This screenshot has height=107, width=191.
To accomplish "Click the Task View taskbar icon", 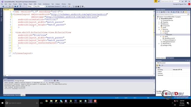I will tap(41, 103).
